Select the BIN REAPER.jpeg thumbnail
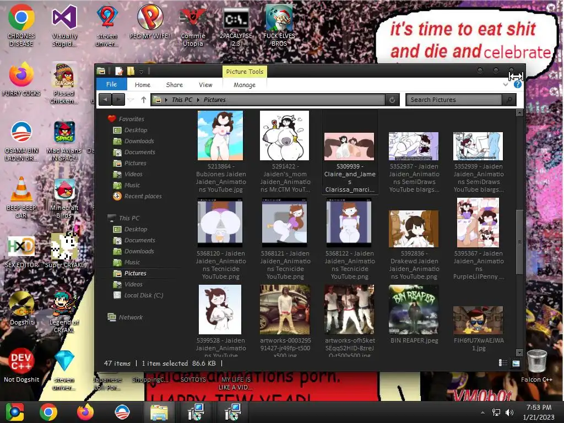This screenshot has width=564, height=423. [x=414, y=310]
